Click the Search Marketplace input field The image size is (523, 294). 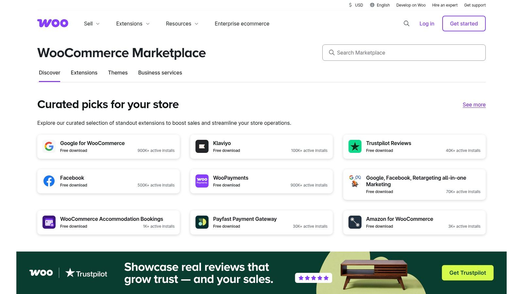coord(404,52)
